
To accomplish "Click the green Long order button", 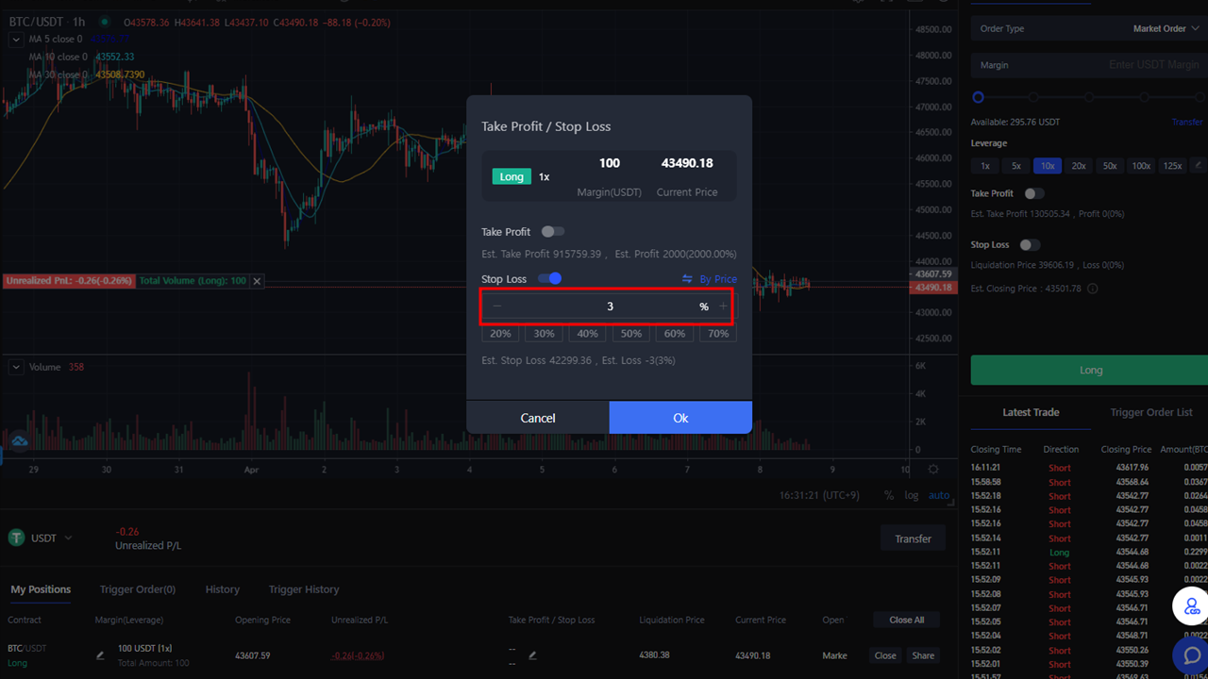I will click(x=1089, y=370).
